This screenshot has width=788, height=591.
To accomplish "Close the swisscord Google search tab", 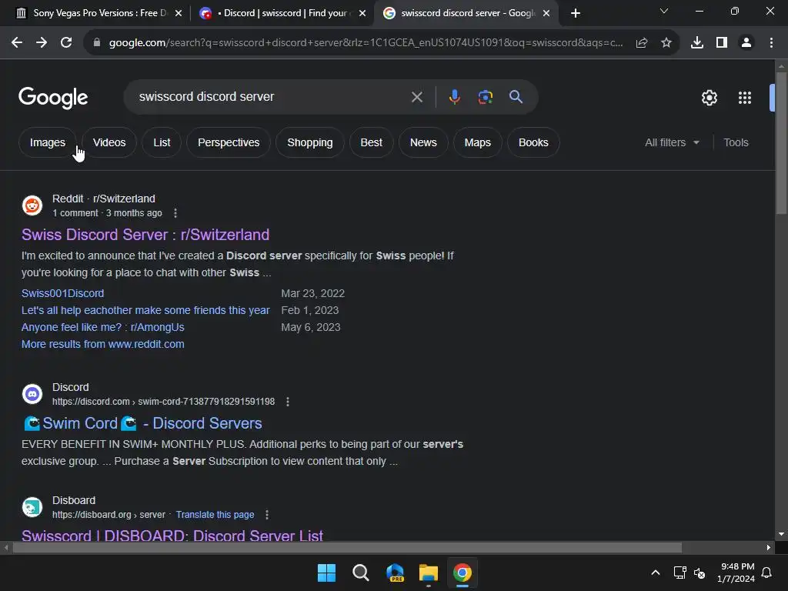I will coord(546,14).
